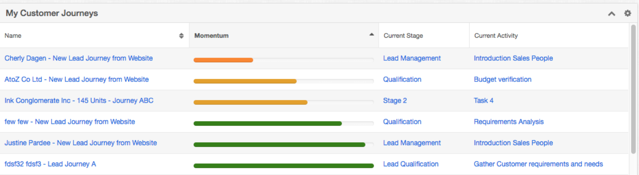Toggle Momentum column sort order arrow

pyautogui.click(x=372, y=34)
